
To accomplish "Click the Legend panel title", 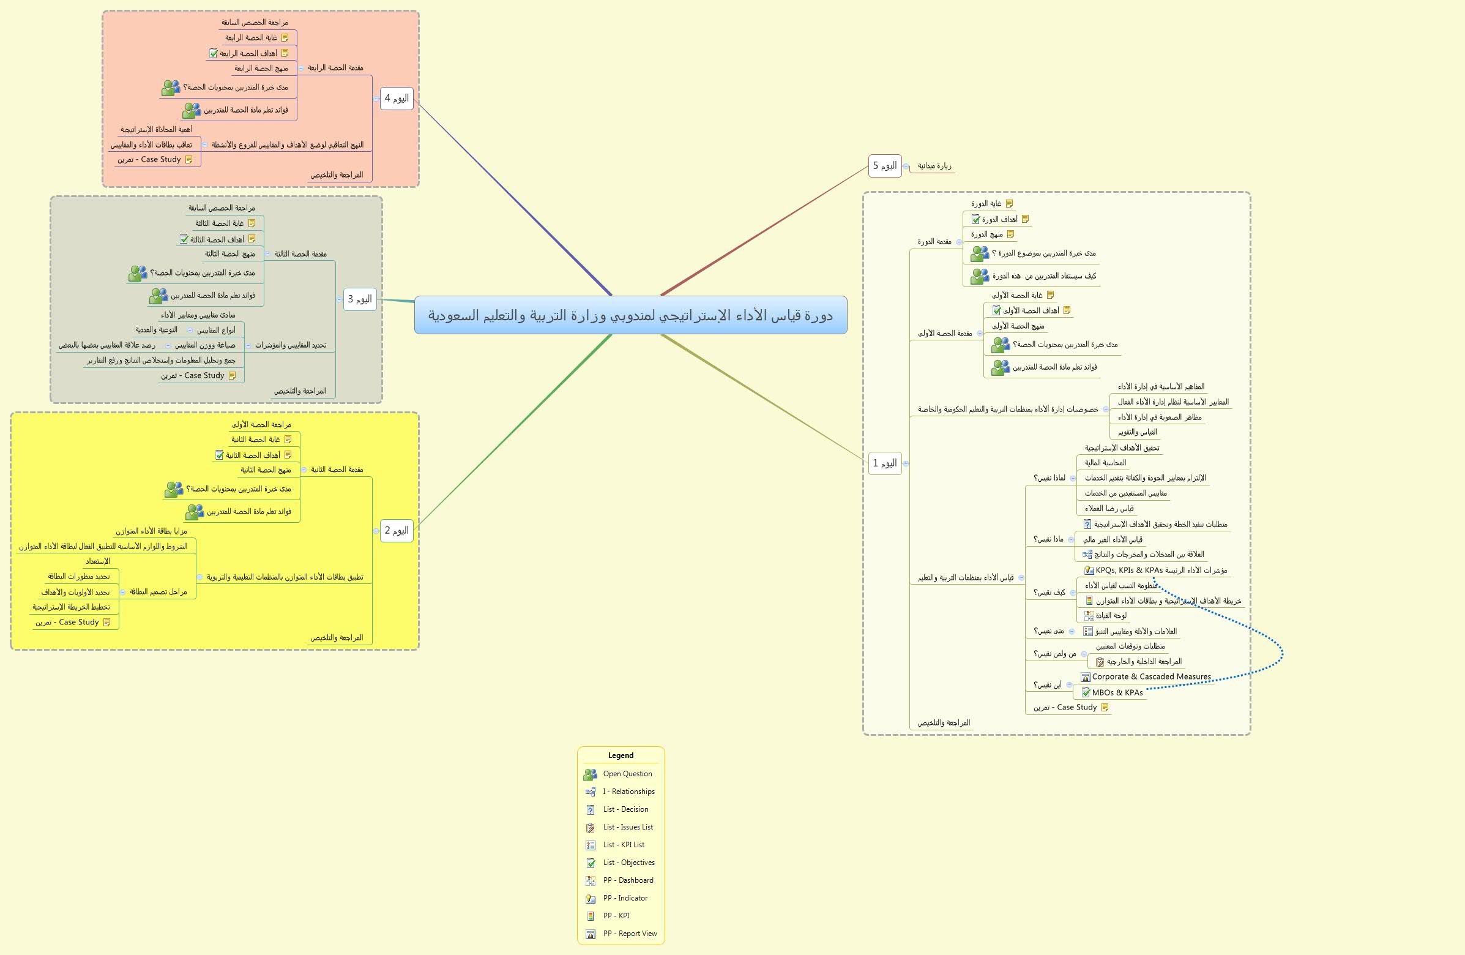I will [x=621, y=756].
